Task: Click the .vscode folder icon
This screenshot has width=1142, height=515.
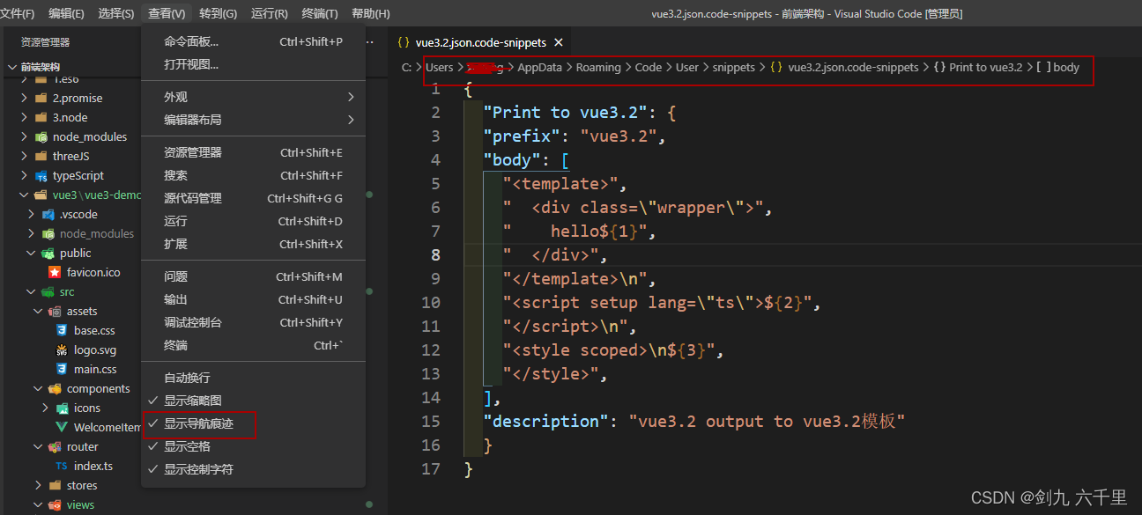Action: (x=48, y=214)
